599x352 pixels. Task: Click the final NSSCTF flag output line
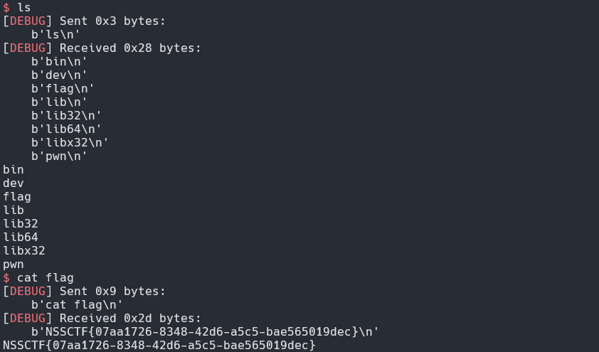pos(159,345)
